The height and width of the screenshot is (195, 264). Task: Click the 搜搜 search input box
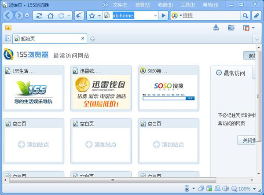211,16
